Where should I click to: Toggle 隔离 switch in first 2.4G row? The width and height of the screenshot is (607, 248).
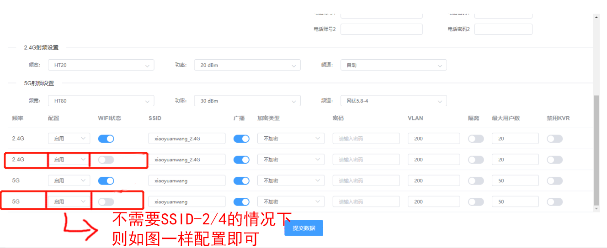click(476, 139)
